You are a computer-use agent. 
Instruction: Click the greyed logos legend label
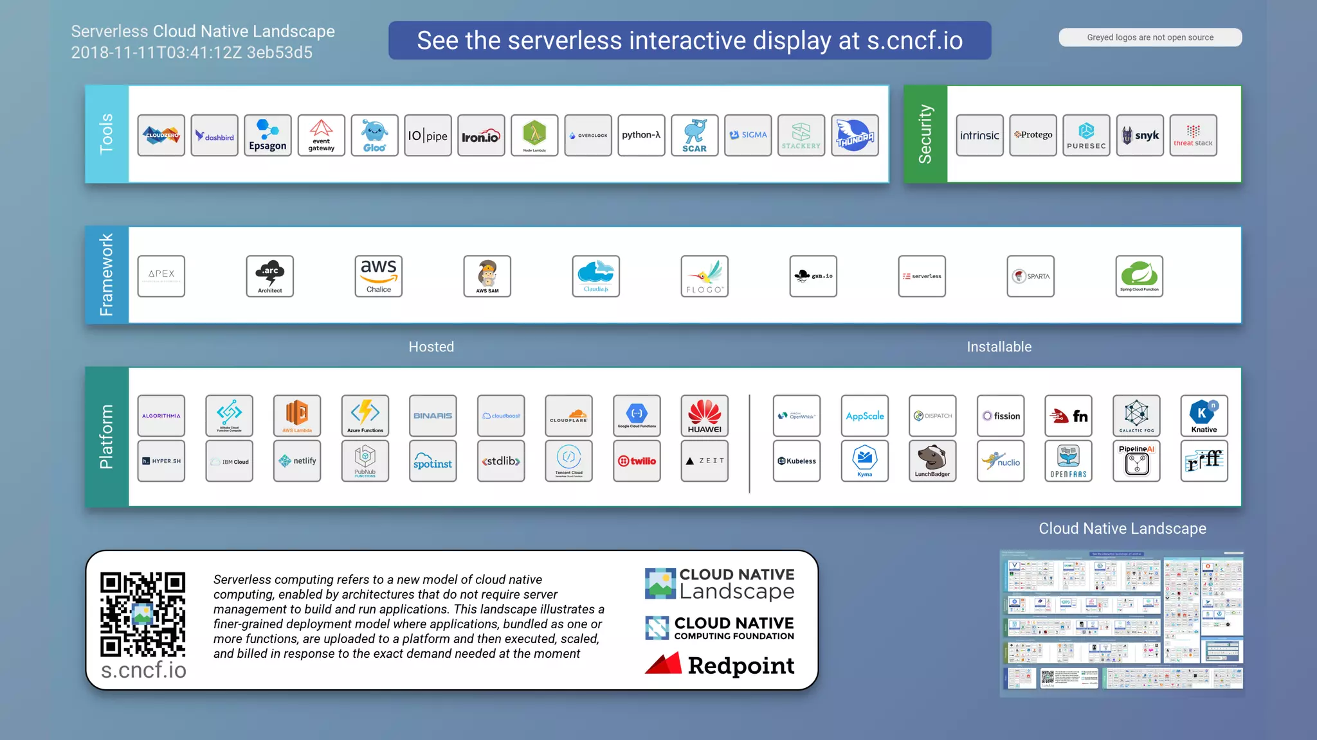(1150, 37)
